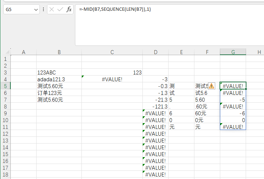Select row 18 header
The width and height of the screenshot is (264, 179).
pos(5,174)
